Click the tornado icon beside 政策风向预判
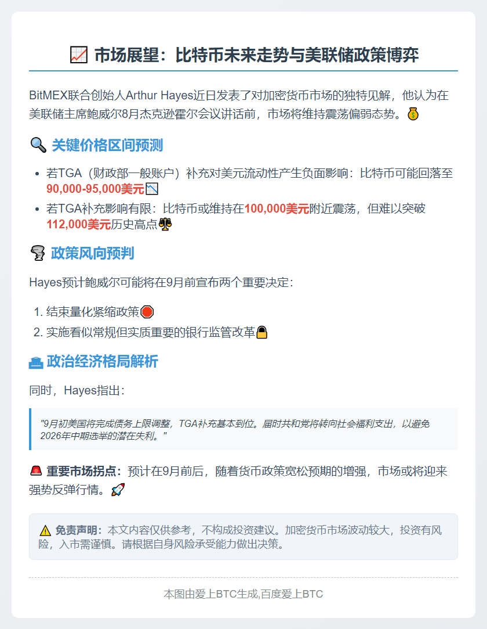The height and width of the screenshot is (629, 487). (38, 253)
